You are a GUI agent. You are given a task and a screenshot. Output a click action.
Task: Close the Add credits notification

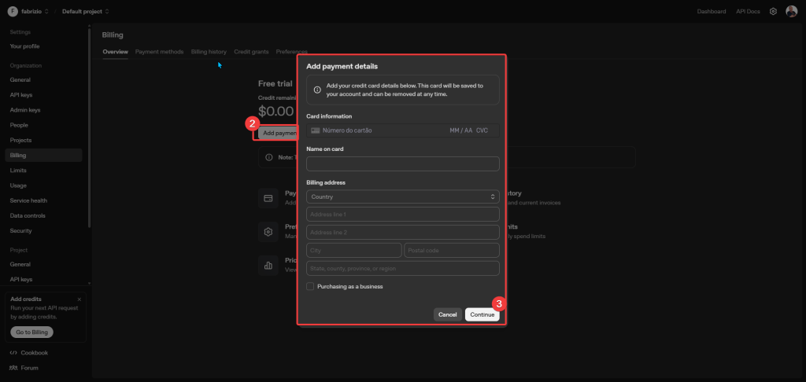pos(79,299)
